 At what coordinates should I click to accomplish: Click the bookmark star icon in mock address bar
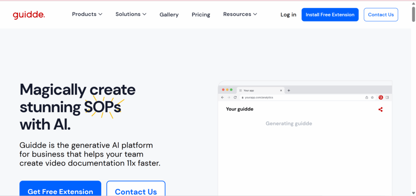pos(372,98)
